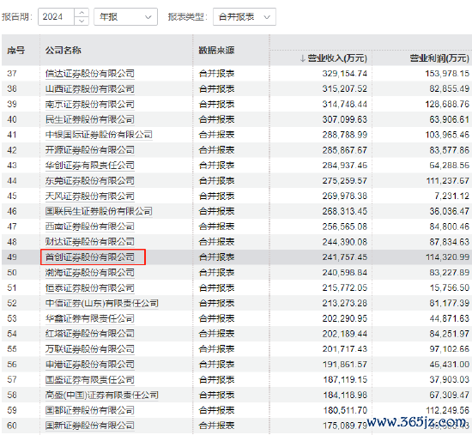
Task: Increase report year with up stepper arrow
Action: (x=82, y=13)
